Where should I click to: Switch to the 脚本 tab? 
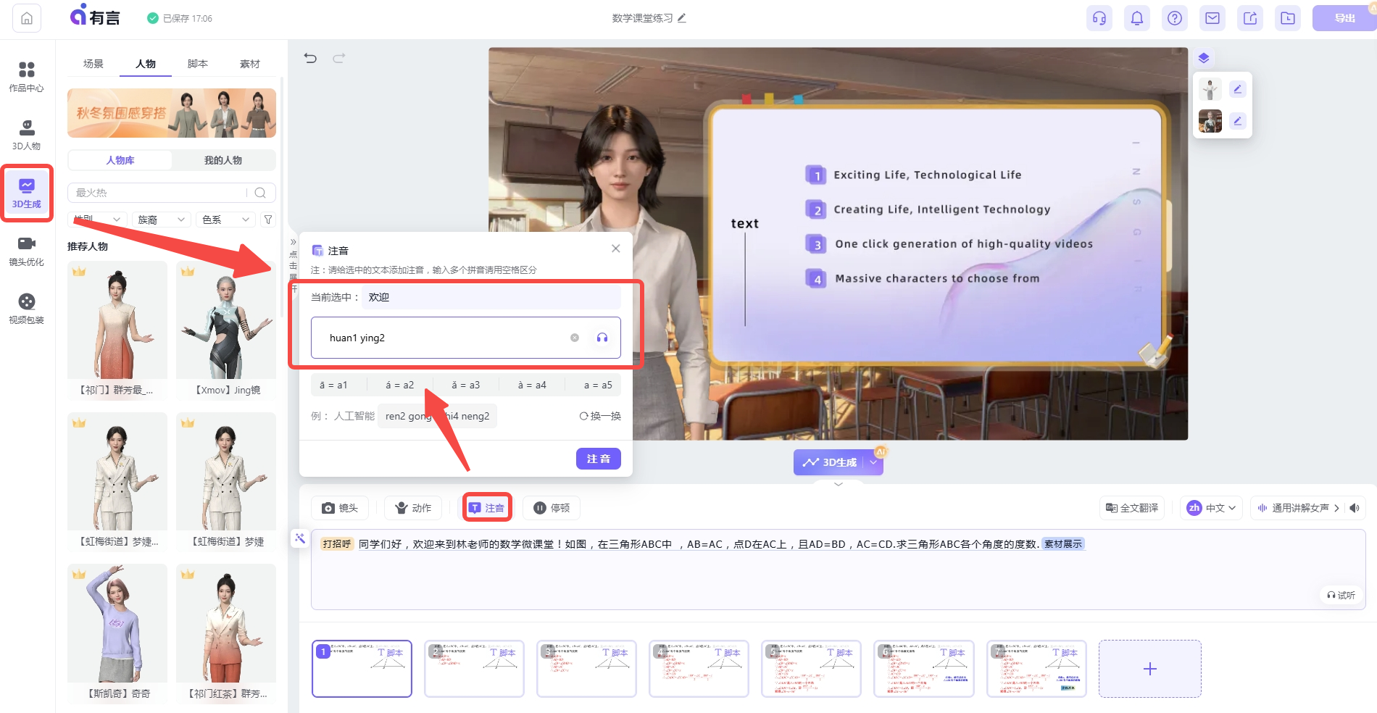pyautogui.click(x=198, y=64)
